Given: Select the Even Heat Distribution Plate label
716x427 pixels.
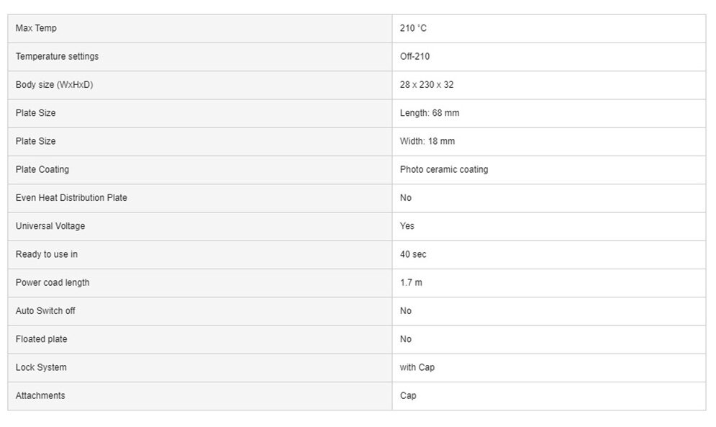Looking at the screenshot, I should 71,197.
